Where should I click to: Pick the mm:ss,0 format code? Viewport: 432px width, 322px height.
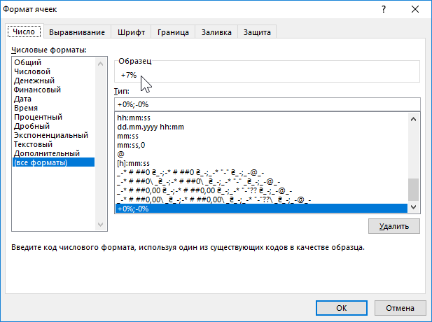(261, 145)
